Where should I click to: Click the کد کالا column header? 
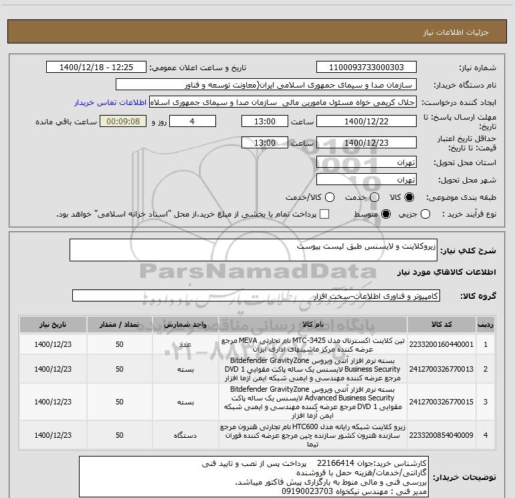(441, 324)
